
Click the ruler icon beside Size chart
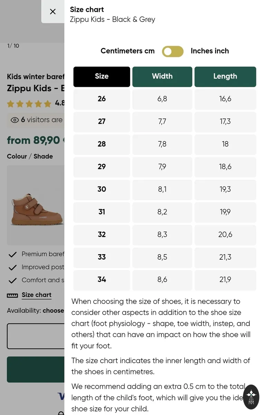click(x=12, y=295)
